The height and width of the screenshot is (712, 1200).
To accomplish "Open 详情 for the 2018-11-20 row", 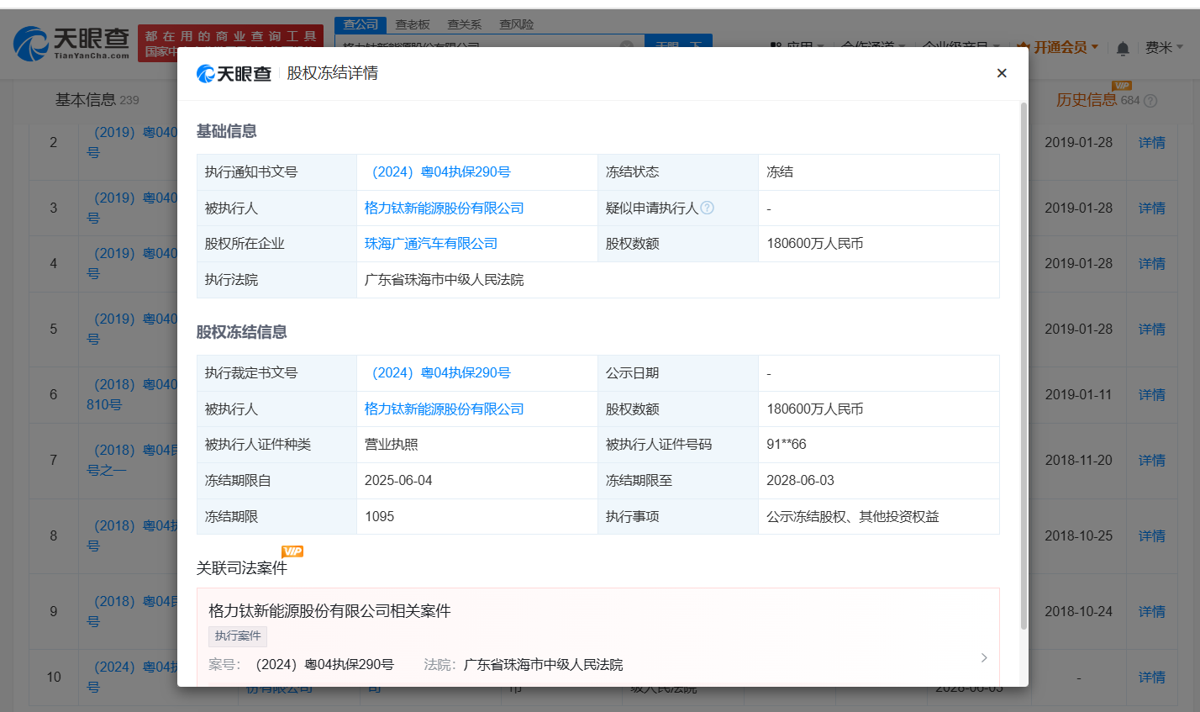I will coord(1152,461).
